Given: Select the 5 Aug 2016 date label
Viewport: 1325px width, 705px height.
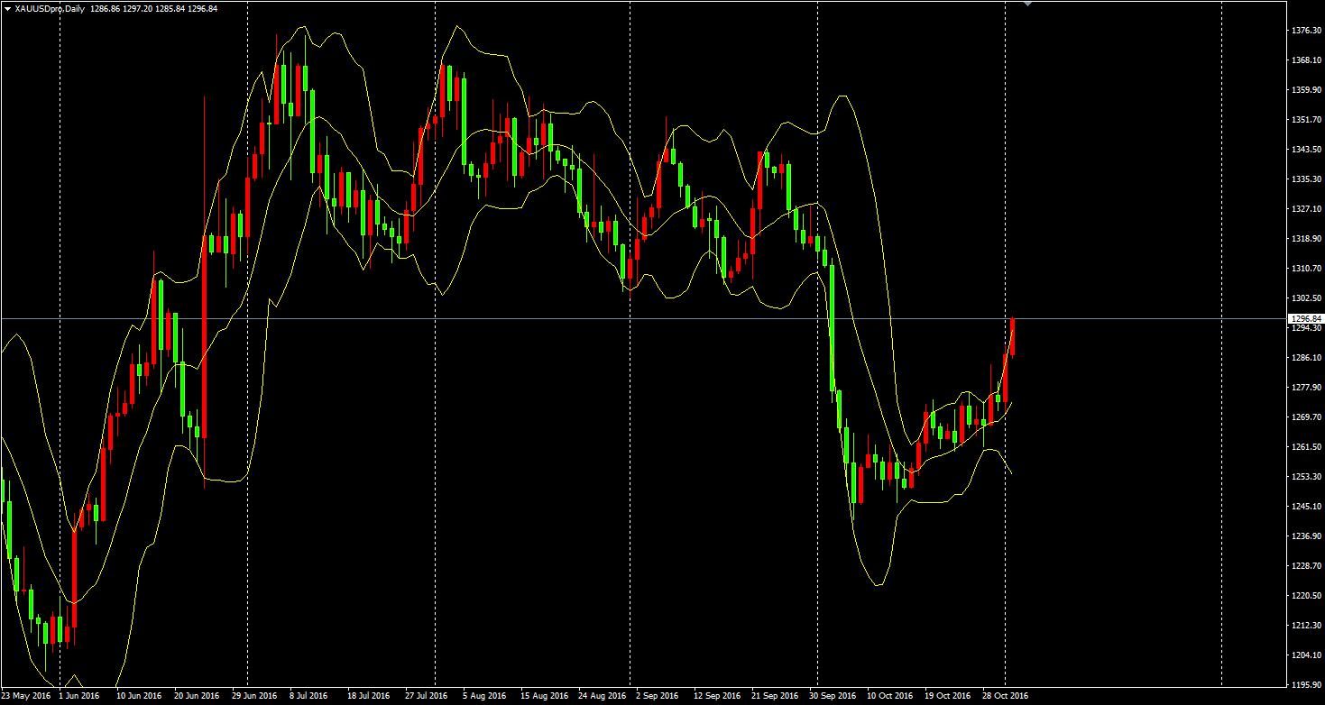Looking at the screenshot, I should pyautogui.click(x=484, y=696).
